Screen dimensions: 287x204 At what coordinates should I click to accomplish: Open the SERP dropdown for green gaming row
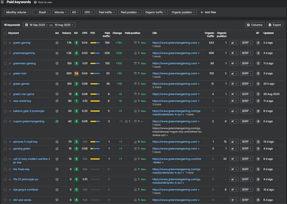click(246, 43)
